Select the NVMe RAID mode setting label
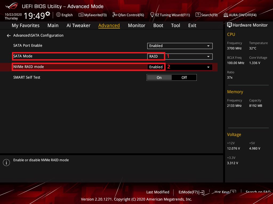This screenshot has height=204, width=273. point(29,67)
